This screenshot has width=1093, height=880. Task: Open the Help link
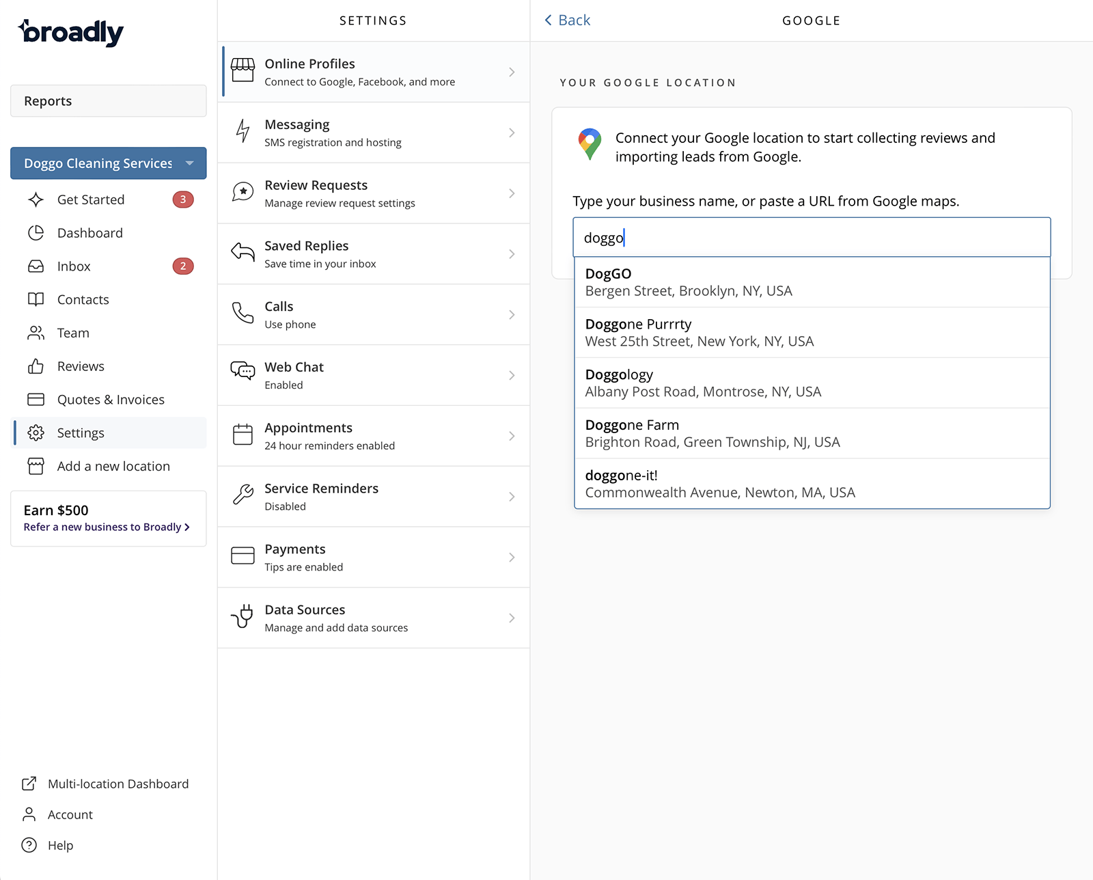click(x=48, y=845)
